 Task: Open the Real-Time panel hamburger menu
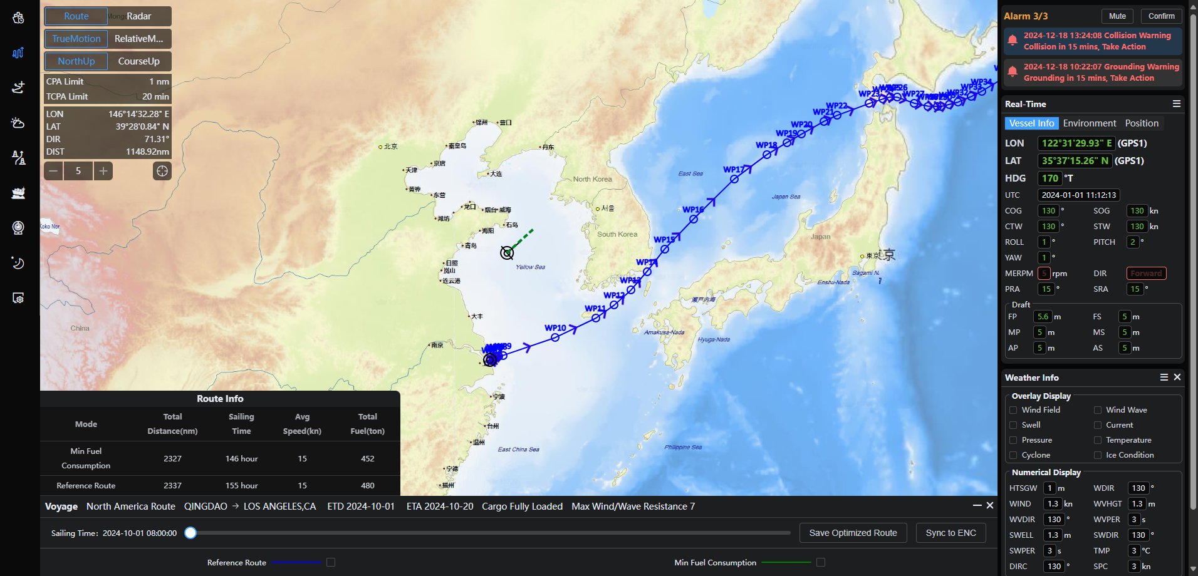coord(1177,104)
